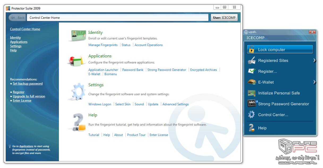Open Update link under Settings
The image size is (323, 168).
[x=153, y=104]
